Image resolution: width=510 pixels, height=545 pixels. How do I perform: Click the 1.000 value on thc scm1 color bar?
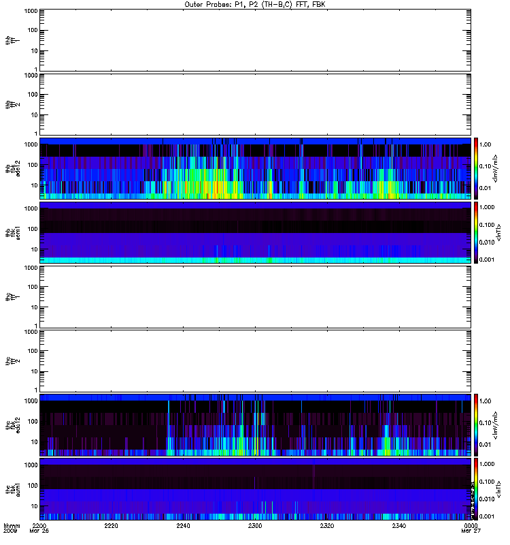click(x=487, y=464)
